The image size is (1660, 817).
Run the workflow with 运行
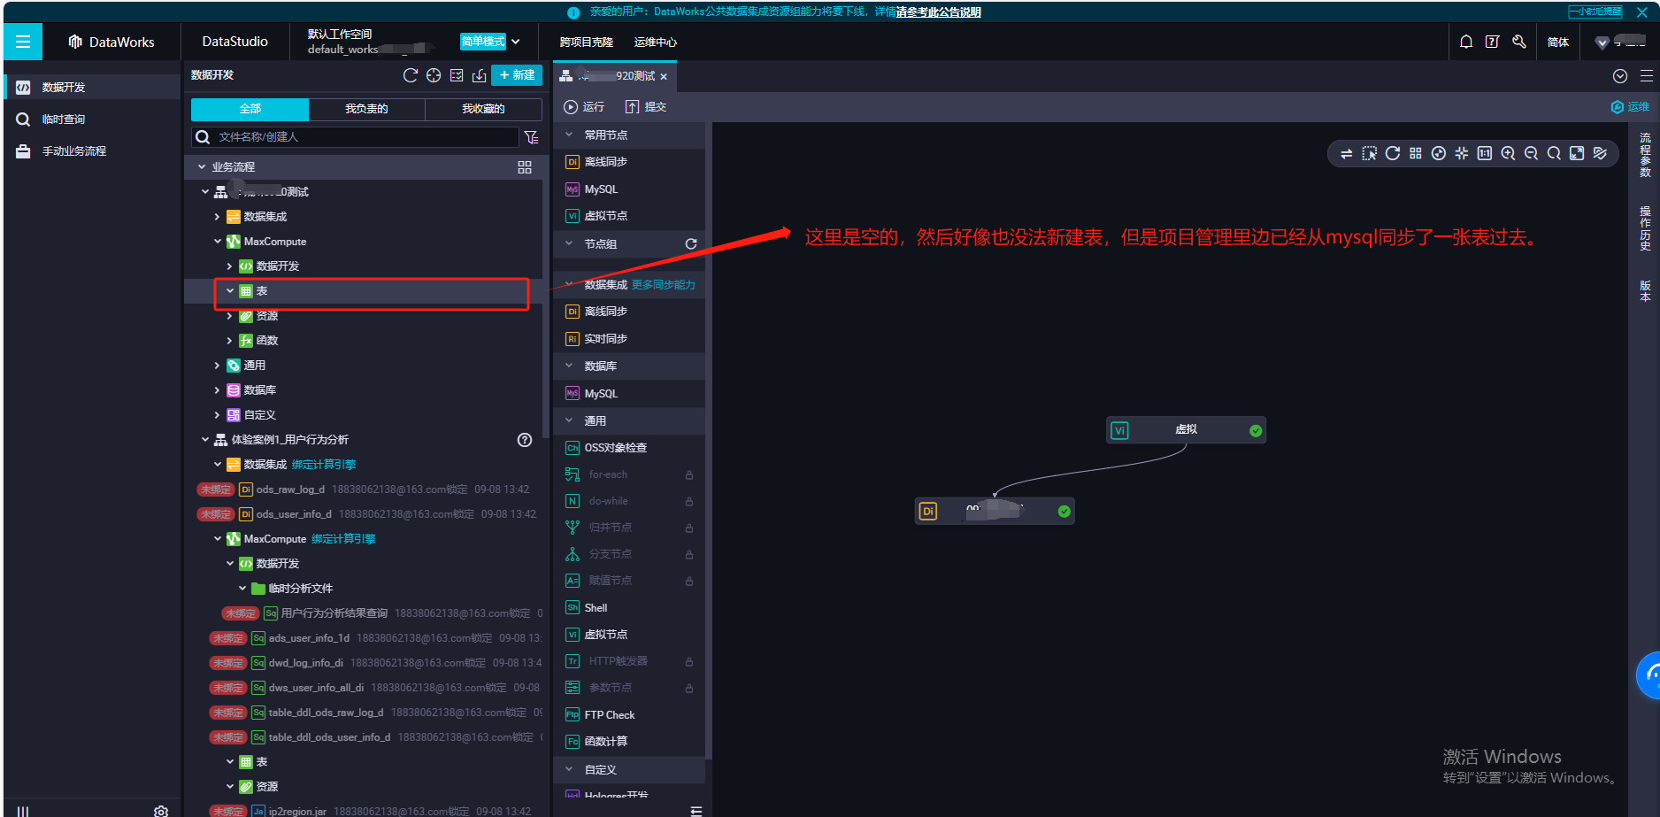tap(585, 107)
